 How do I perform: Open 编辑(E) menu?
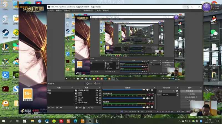59,10
